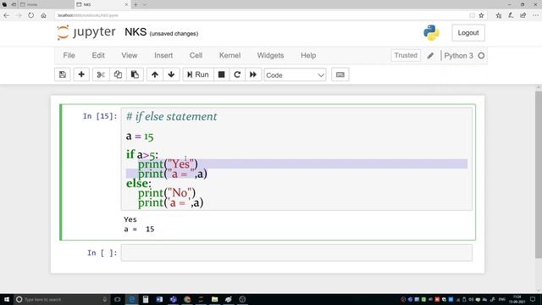The width and height of the screenshot is (542, 305).
Task: Click the 'if a>5:' code line
Action: click(x=142, y=154)
